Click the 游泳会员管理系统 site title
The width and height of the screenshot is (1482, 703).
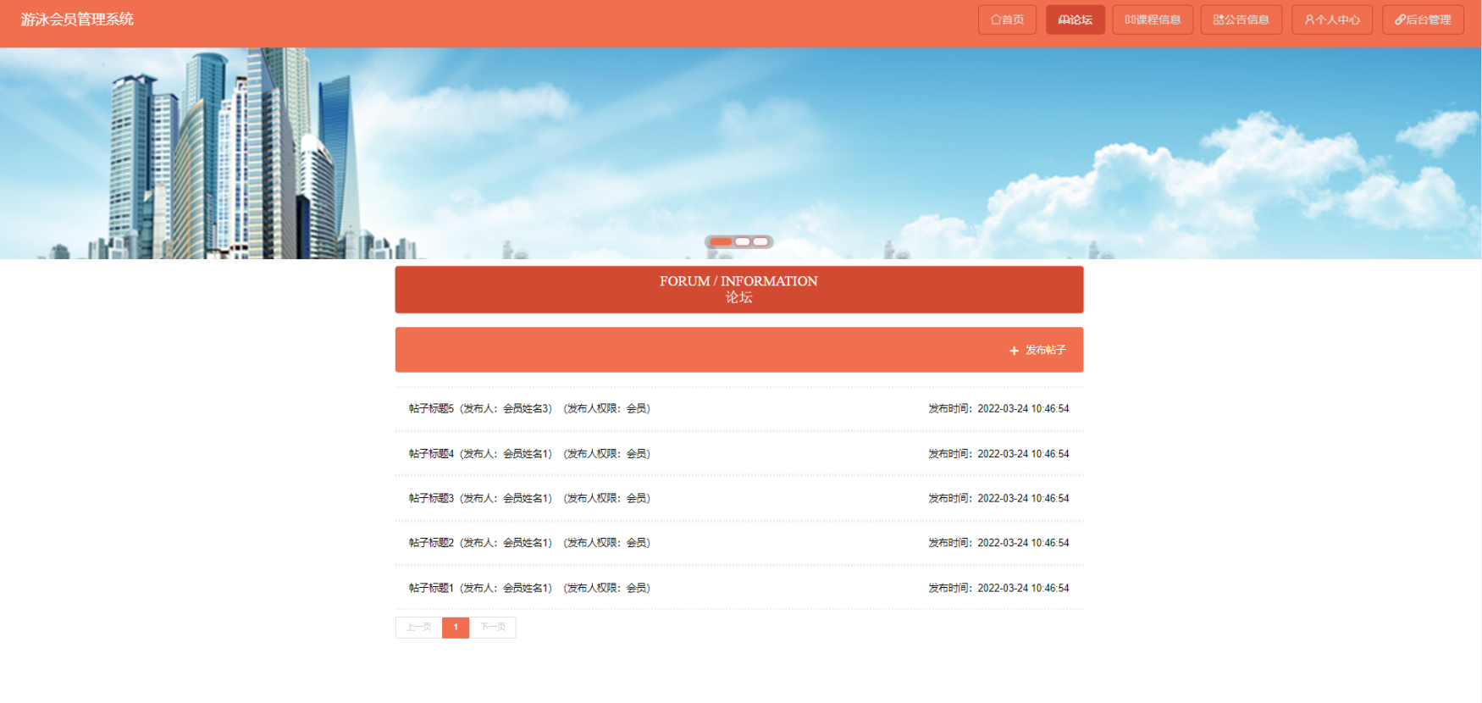tap(77, 19)
